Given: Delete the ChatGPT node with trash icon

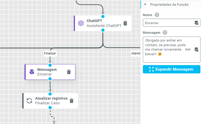Looking at the screenshot, I should [125, 23].
